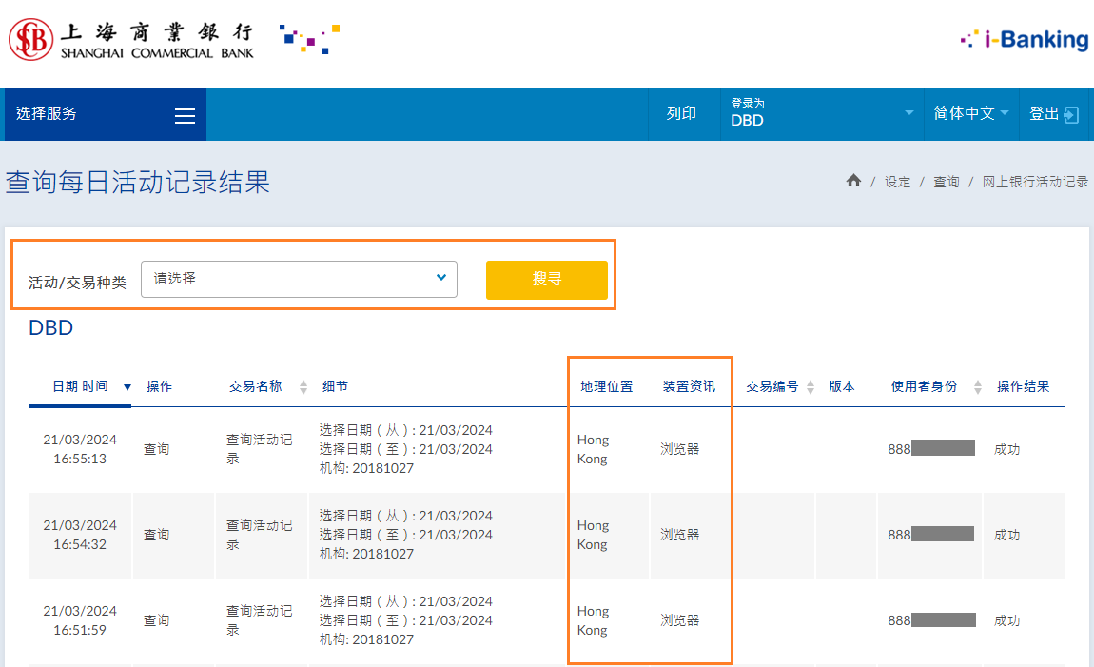Click the Shanghai Commercial Bank logo
1094x667 pixels.
click(x=131, y=40)
